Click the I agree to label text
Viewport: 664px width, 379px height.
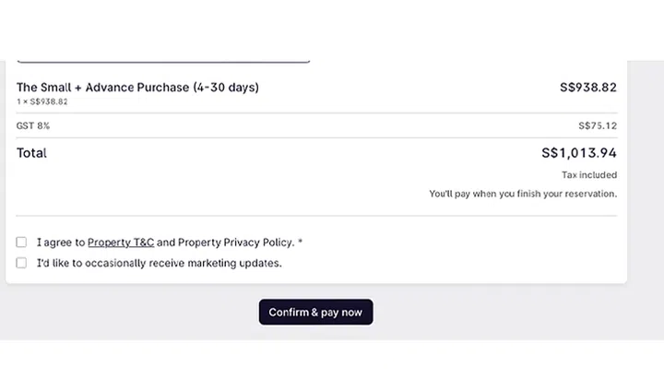pyautogui.click(x=61, y=243)
